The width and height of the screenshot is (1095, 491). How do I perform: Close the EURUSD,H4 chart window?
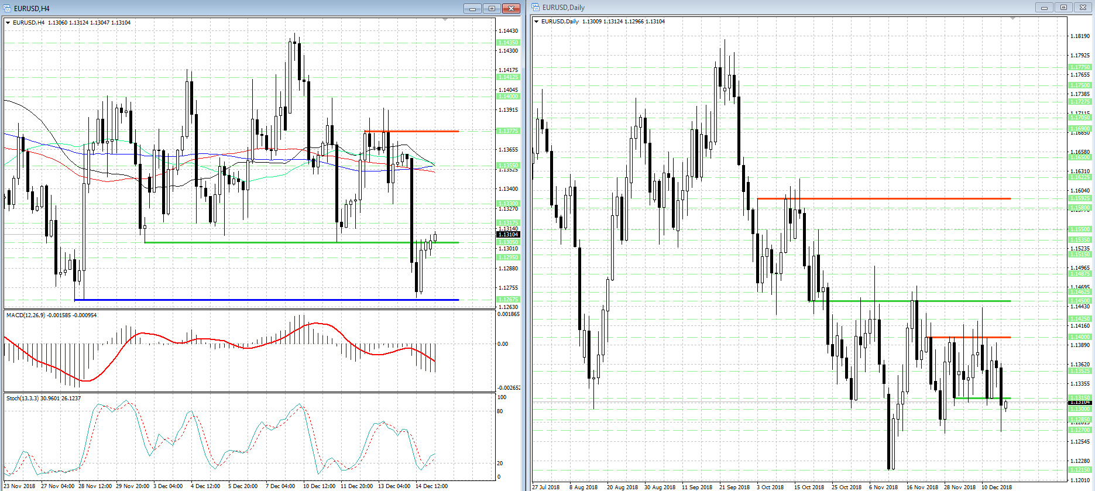[x=511, y=8]
